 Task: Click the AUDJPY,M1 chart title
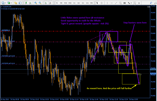[7, 7]
